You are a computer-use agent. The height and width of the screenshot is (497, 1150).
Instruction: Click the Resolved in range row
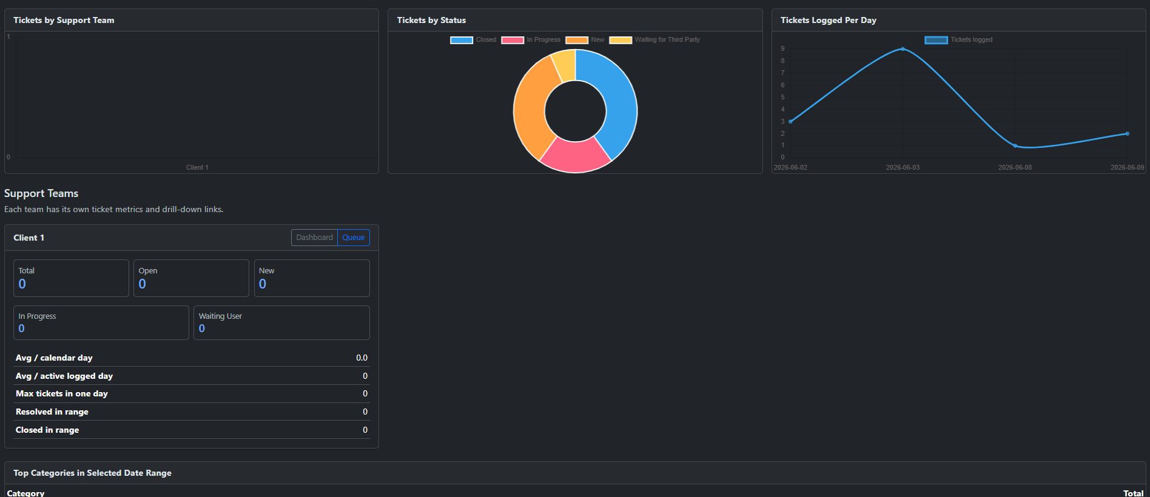pyautogui.click(x=192, y=412)
